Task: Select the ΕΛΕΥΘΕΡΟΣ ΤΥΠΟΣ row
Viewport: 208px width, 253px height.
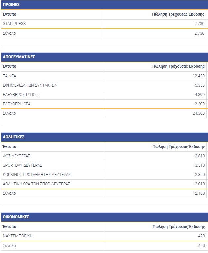Action: pyautogui.click(x=20, y=95)
